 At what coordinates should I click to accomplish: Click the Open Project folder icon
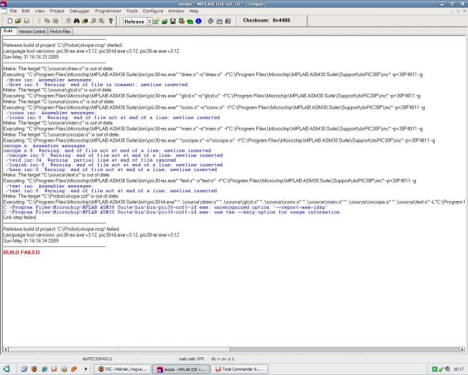tap(164, 21)
